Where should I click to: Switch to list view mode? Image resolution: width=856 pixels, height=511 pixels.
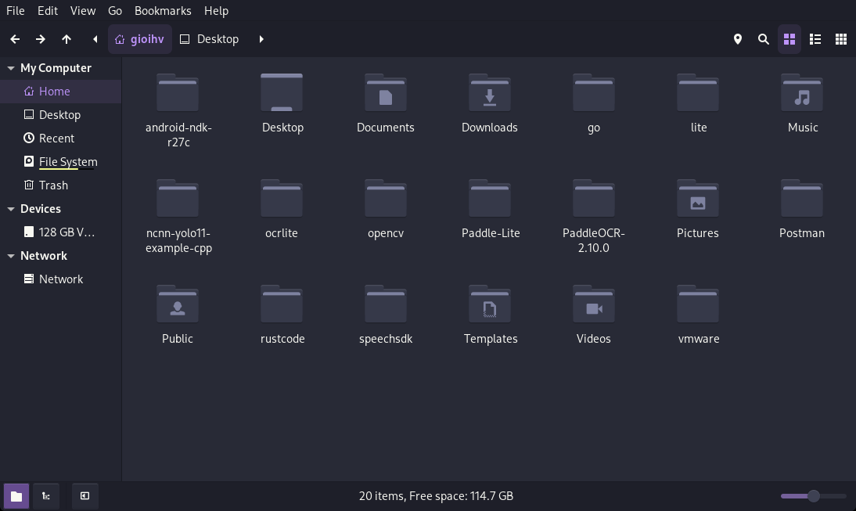tap(815, 39)
